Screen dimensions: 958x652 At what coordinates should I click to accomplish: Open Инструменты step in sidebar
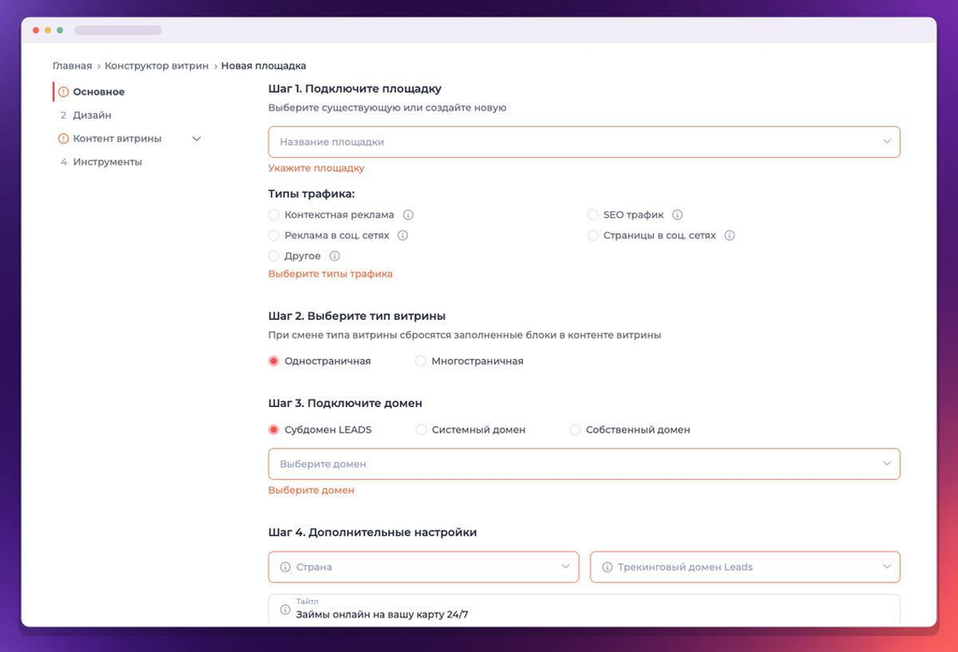(x=107, y=162)
